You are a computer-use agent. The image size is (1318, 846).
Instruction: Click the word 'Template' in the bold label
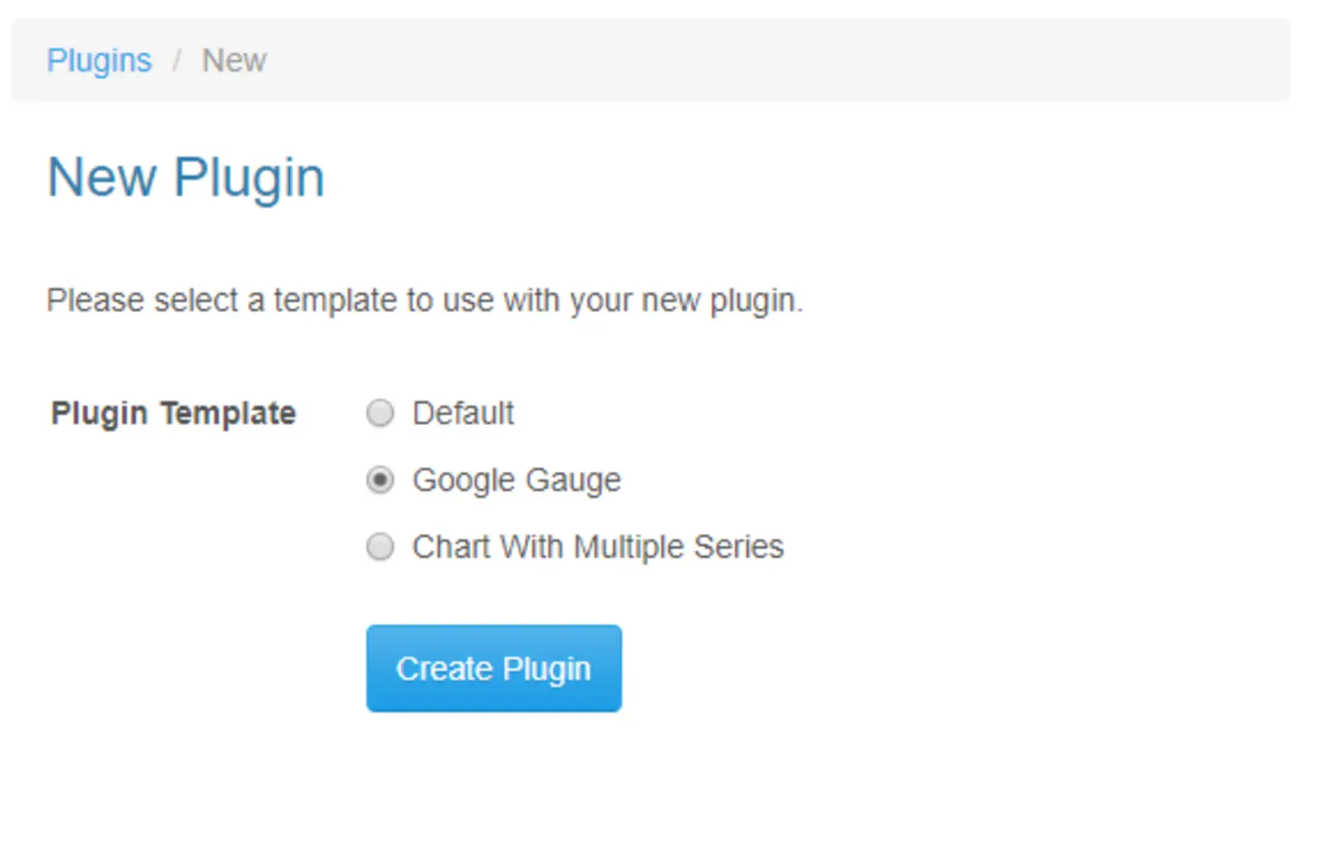click(228, 413)
